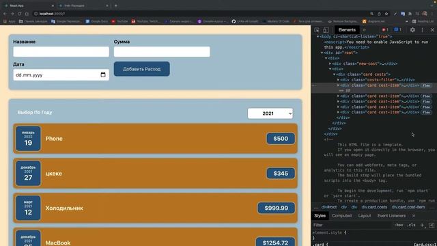
Task: Expand the highlighted card cost-item node
Action: pyautogui.click(x=339, y=85)
